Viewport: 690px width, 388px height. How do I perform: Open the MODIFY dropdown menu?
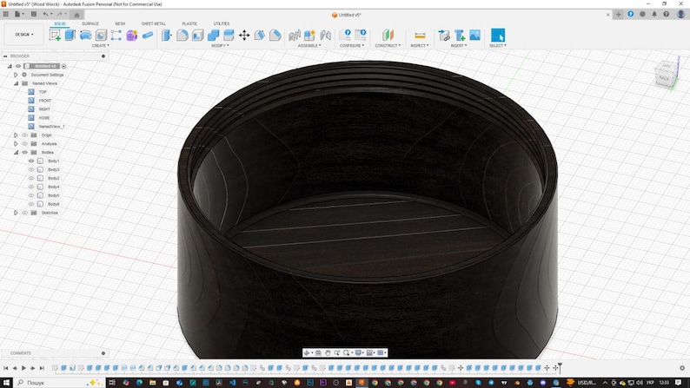pos(220,46)
